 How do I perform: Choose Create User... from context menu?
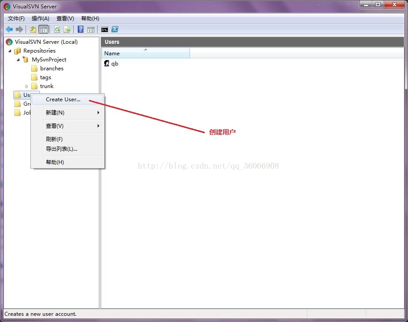68,100
